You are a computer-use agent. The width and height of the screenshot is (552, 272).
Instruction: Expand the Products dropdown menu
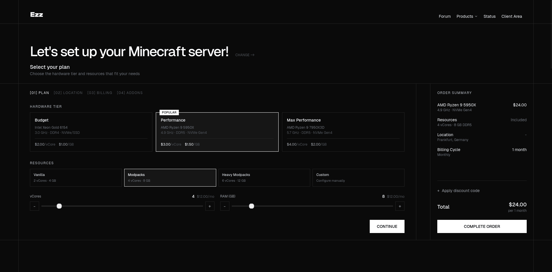point(467,16)
